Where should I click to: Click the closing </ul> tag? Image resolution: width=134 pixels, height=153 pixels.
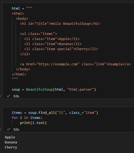click(25, 54)
